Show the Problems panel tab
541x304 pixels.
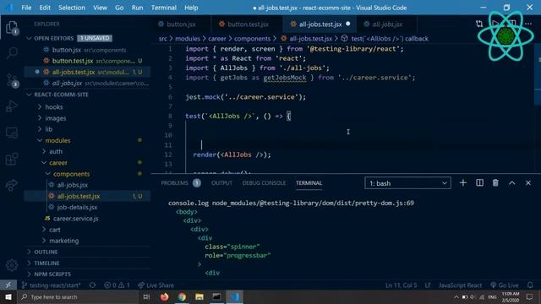pyautogui.click(x=180, y=183)
